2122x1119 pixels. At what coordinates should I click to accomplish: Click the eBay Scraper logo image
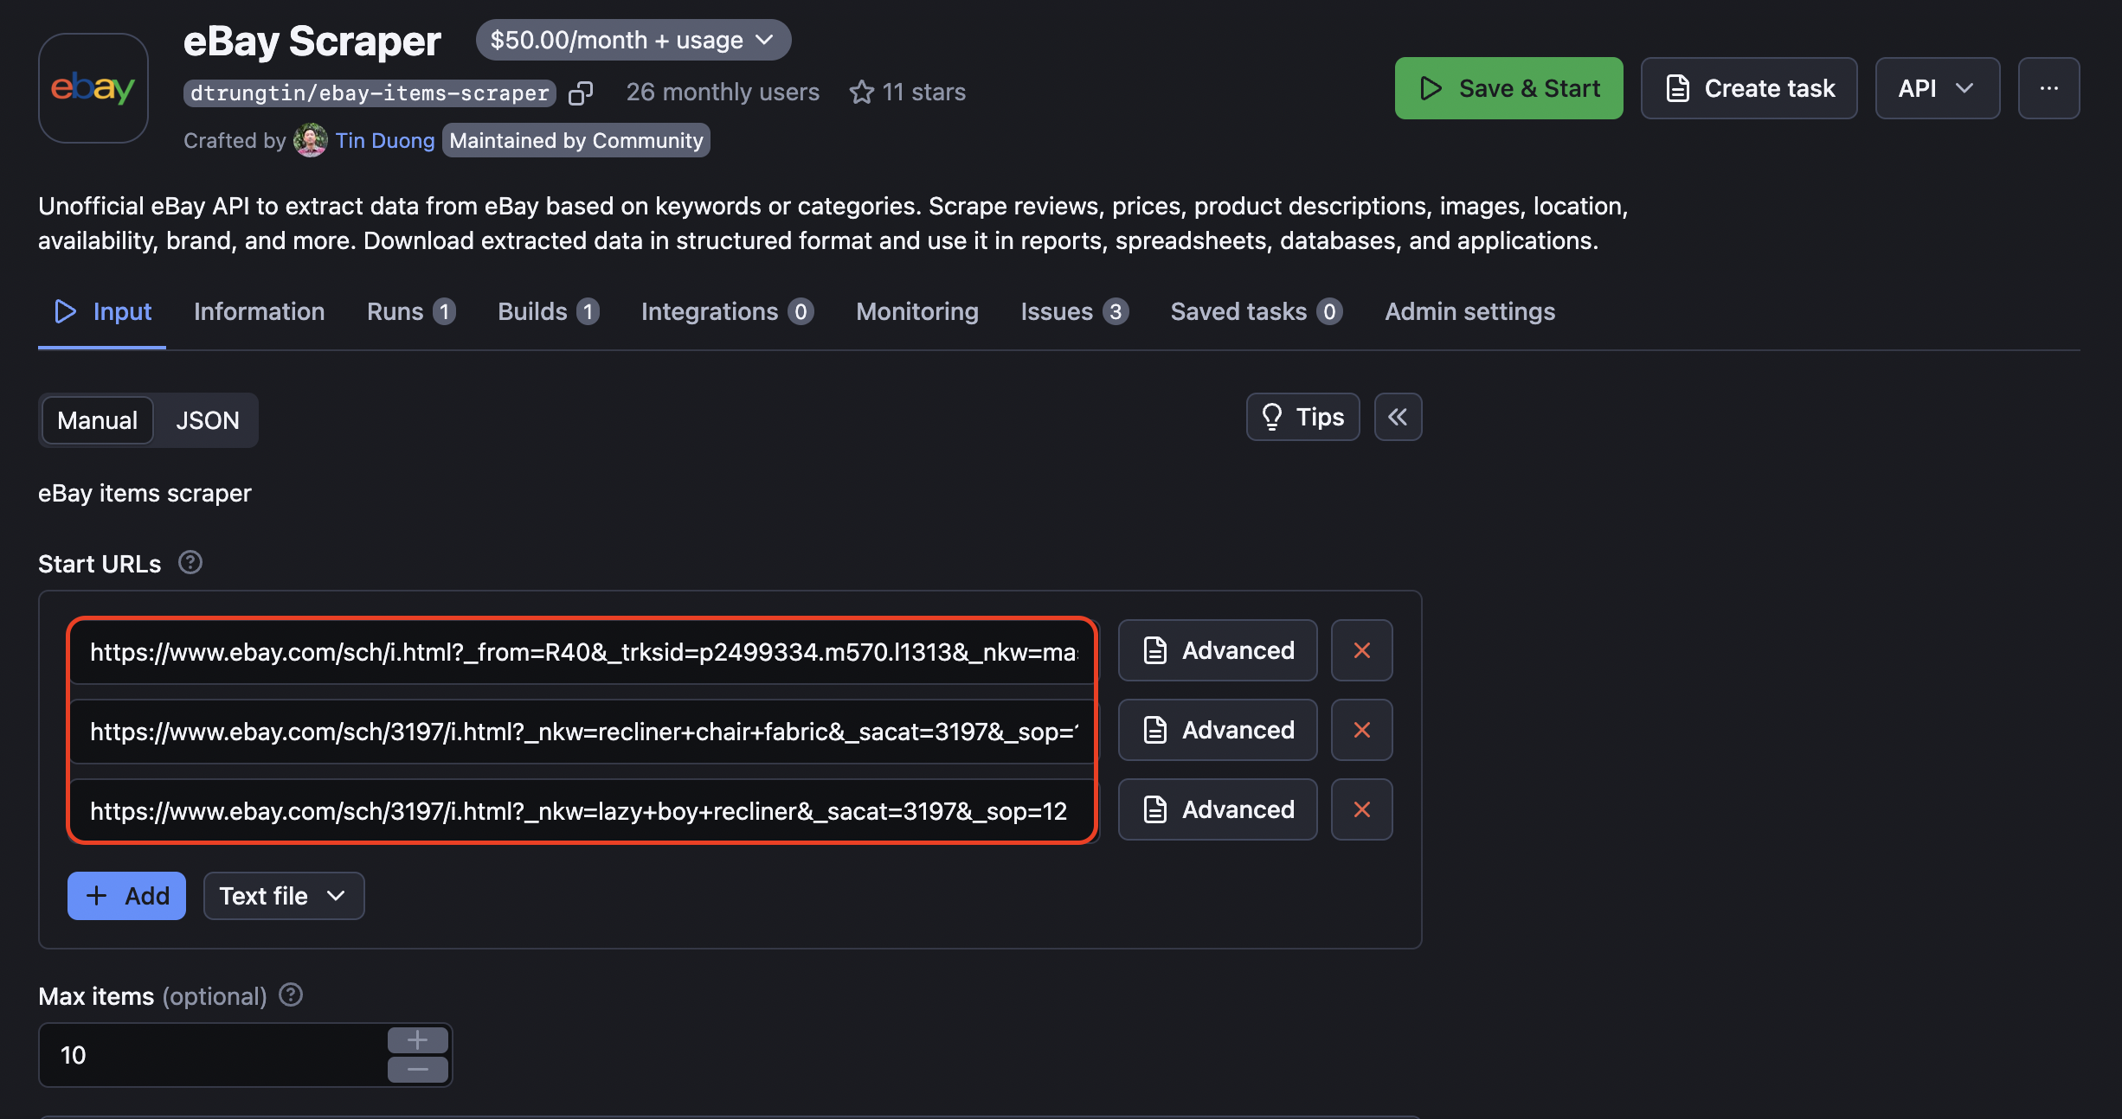(93, 87)
